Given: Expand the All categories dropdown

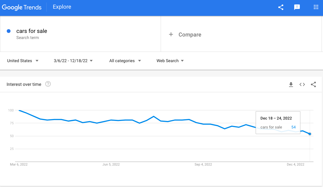Looking at the screenshot, I should (x=125, y=61).
